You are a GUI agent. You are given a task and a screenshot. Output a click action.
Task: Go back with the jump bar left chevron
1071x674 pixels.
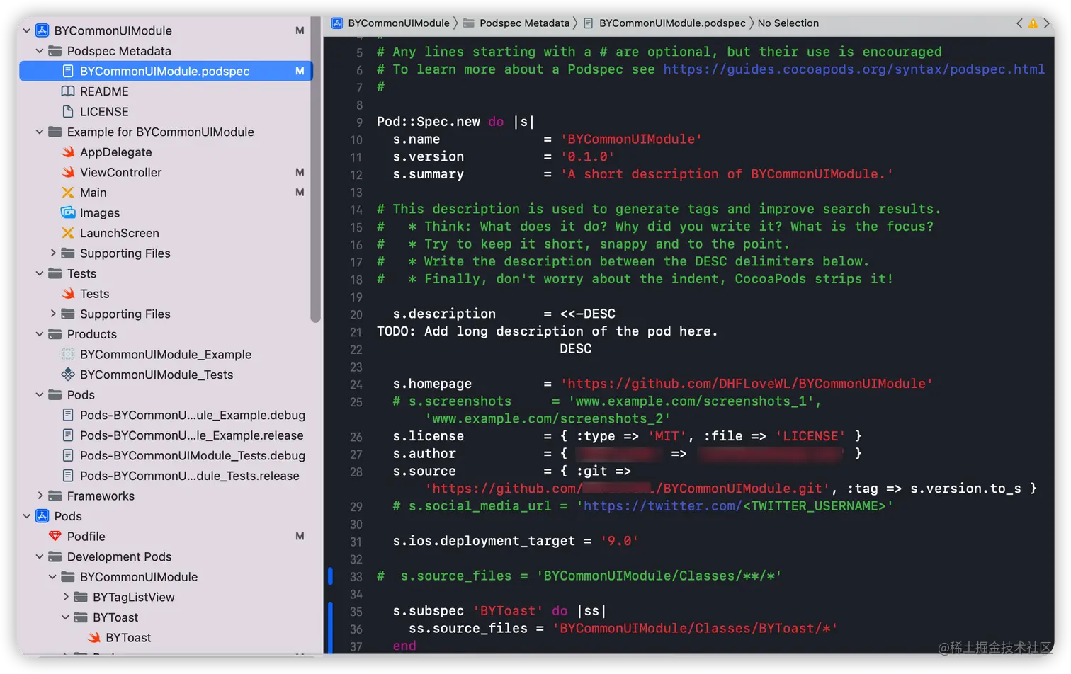point(1019,23)
